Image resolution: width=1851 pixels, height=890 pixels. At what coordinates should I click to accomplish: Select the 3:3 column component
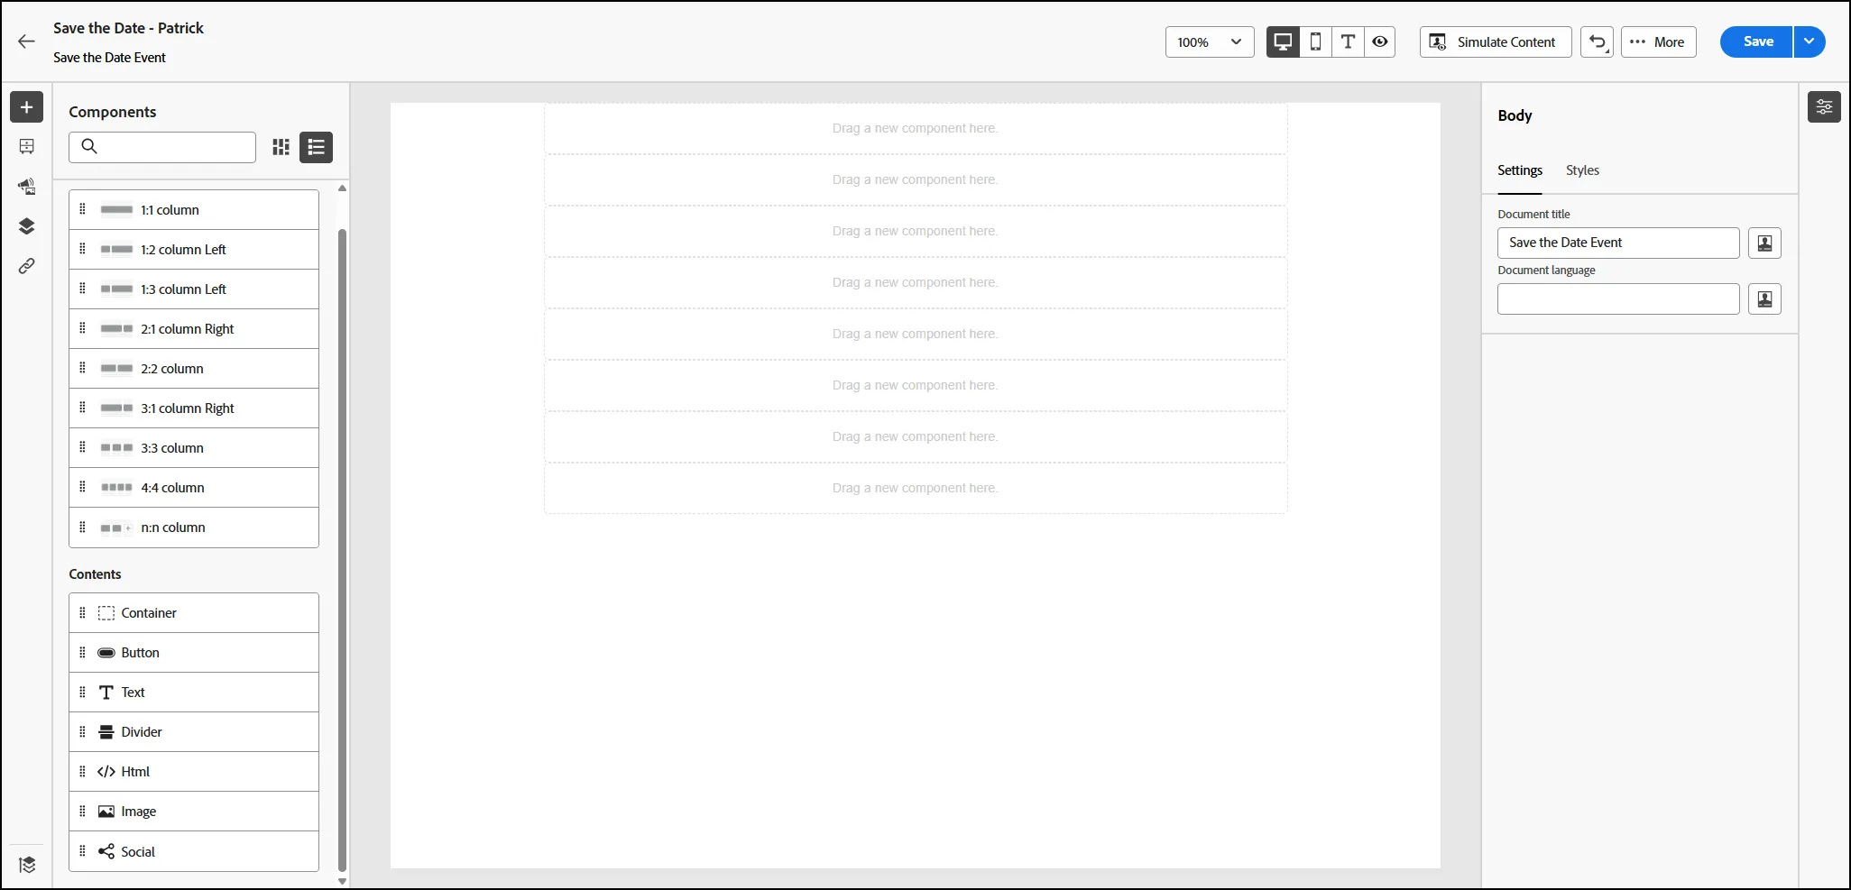tap(194, 448)
